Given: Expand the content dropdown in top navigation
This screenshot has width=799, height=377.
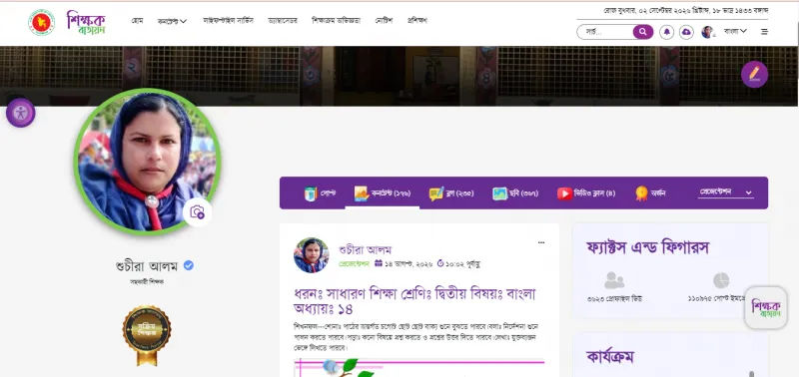Looking at the screenshot, I should pos(172,21).
